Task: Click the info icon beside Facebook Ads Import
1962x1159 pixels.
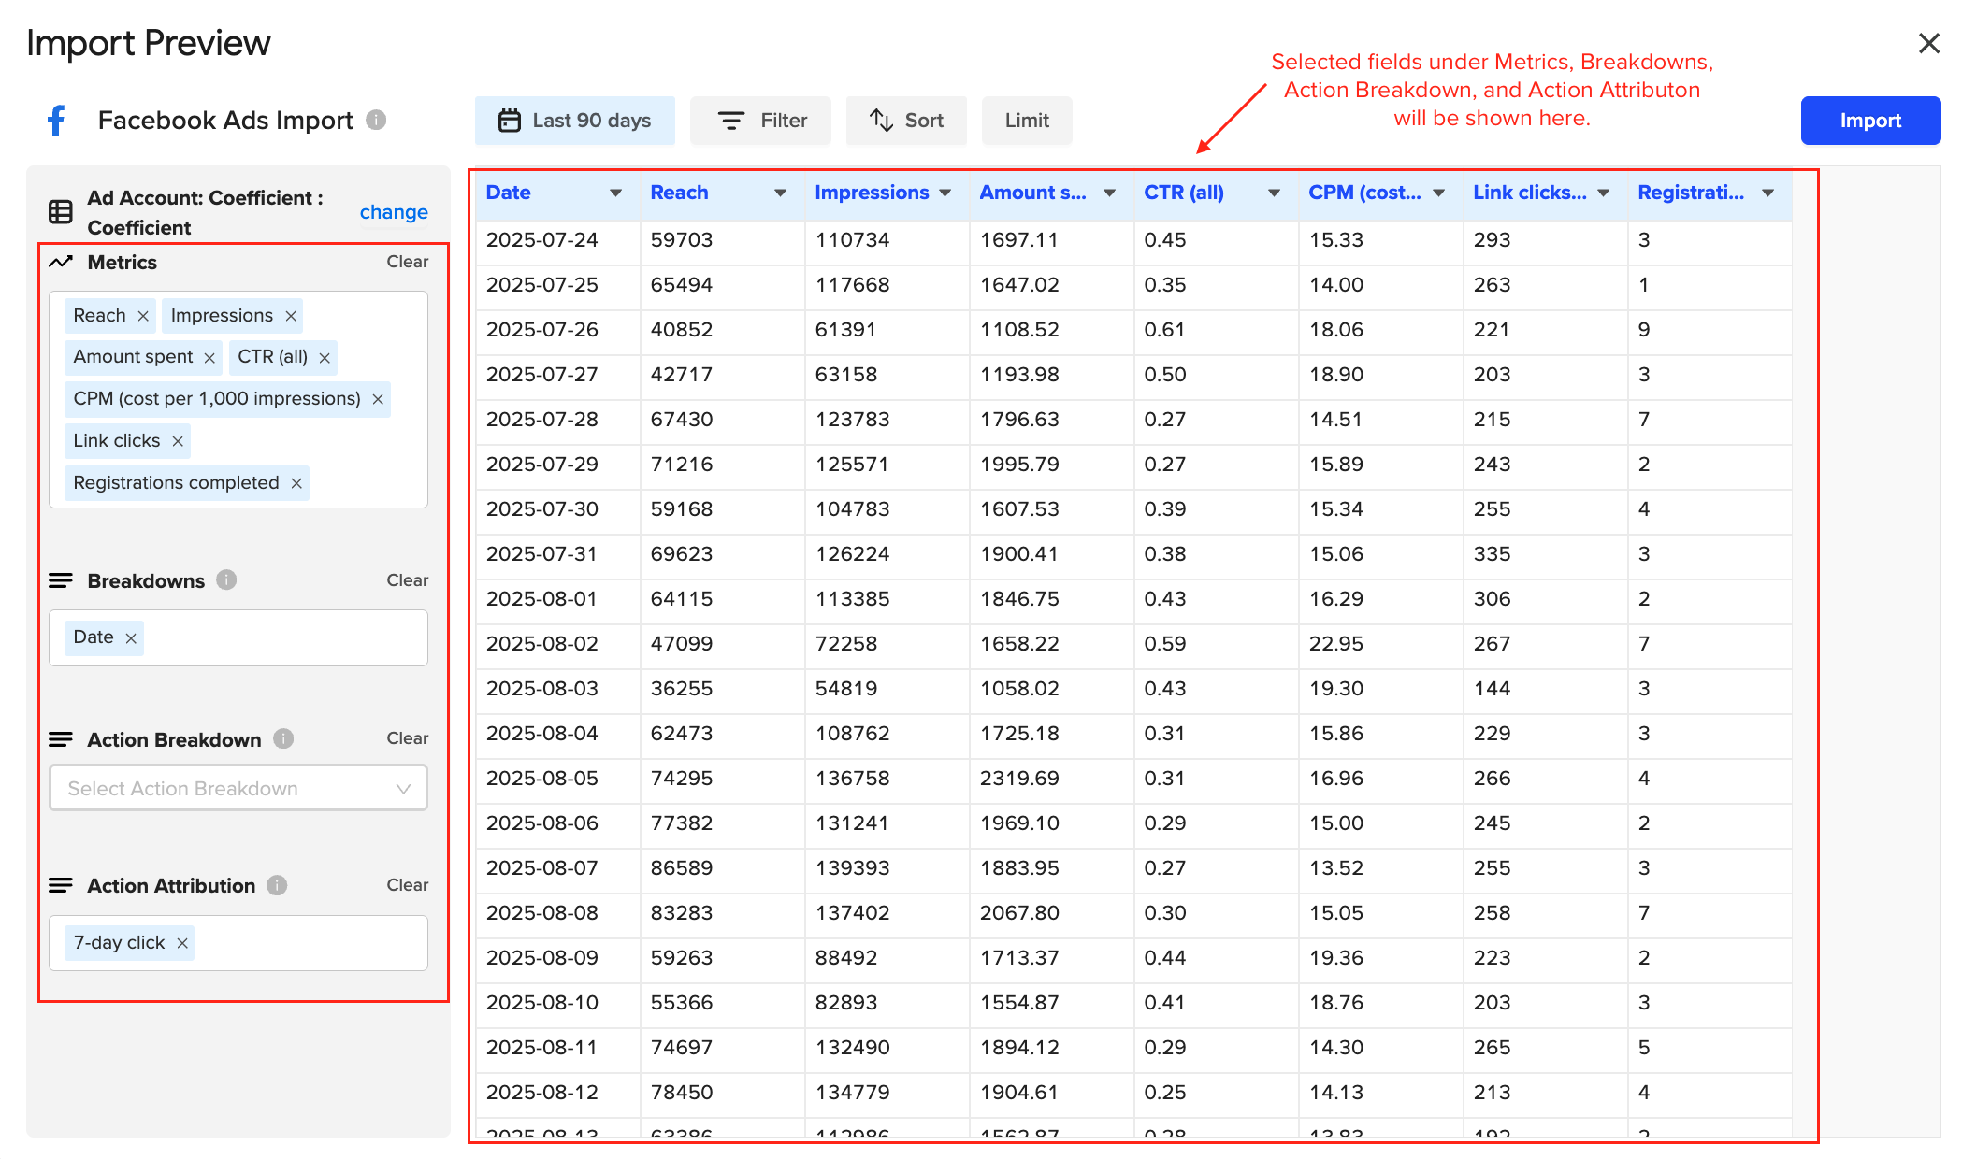Action: pyautogui.click(x=377, y=120)
